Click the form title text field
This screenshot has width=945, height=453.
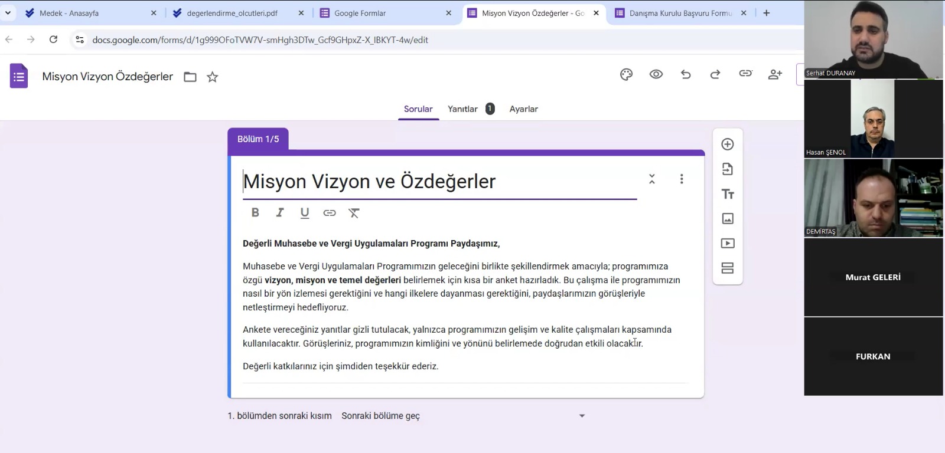coord(437,182)
